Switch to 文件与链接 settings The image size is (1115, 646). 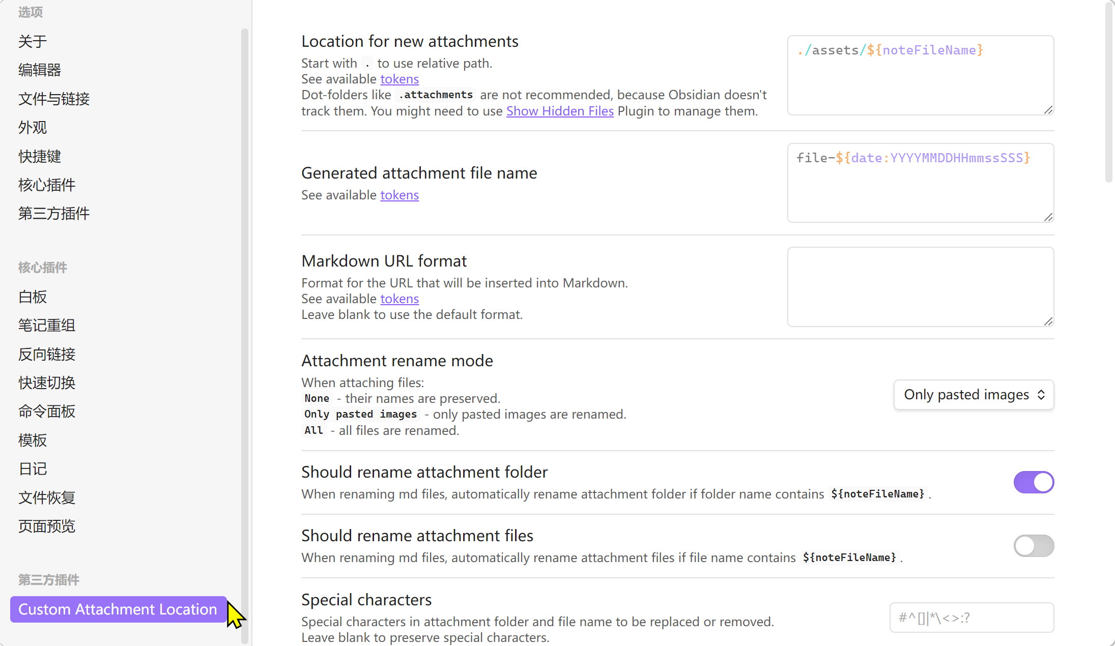[54, 99]
